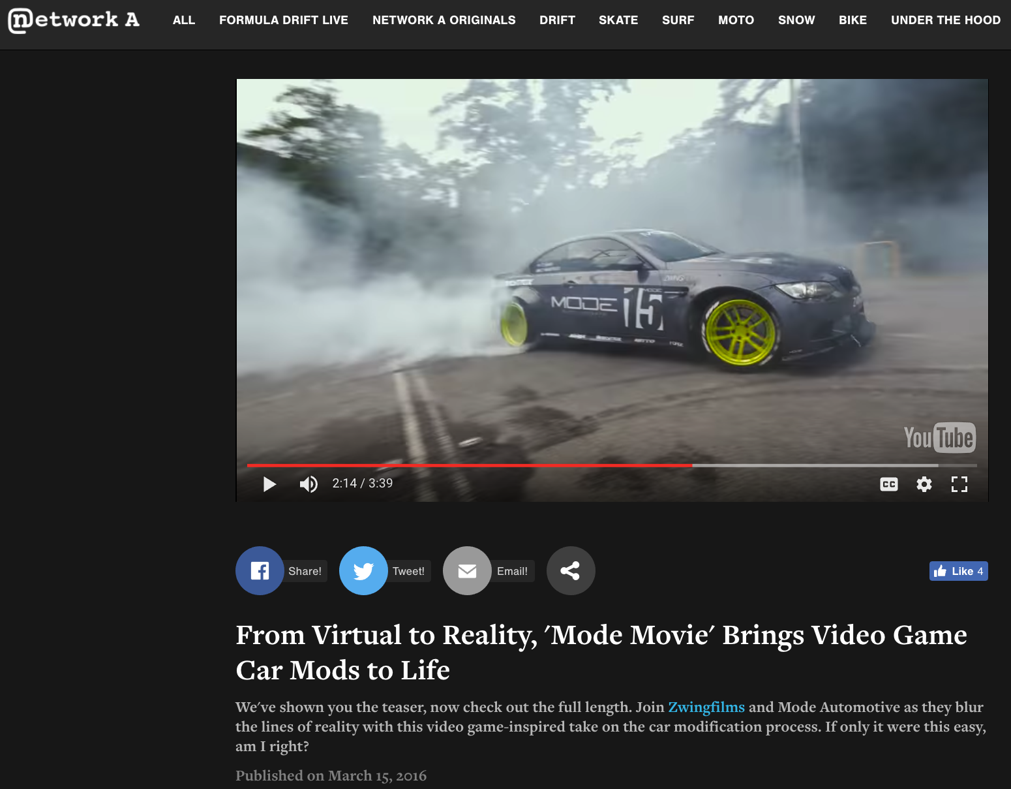Enter fullscreen video mode
The height and width of the screenshot is (789, 1011).
pyautogui.click(x=959, y=484)
